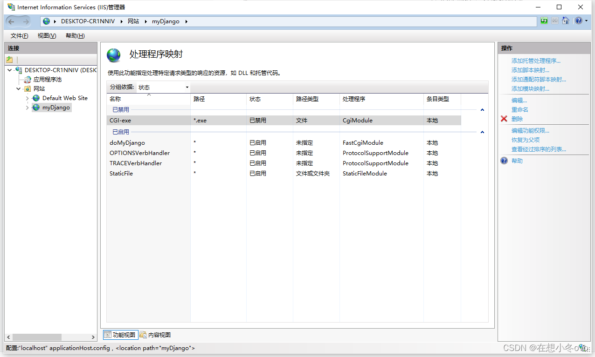Click the arrow after myDjango in the address bar
This screenshot has width=595, height=357.
(186, 21)
